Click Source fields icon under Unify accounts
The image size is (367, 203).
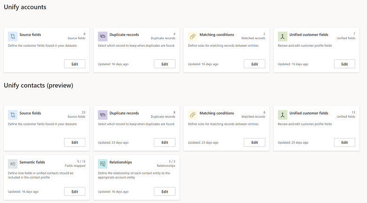click(13, 36)
